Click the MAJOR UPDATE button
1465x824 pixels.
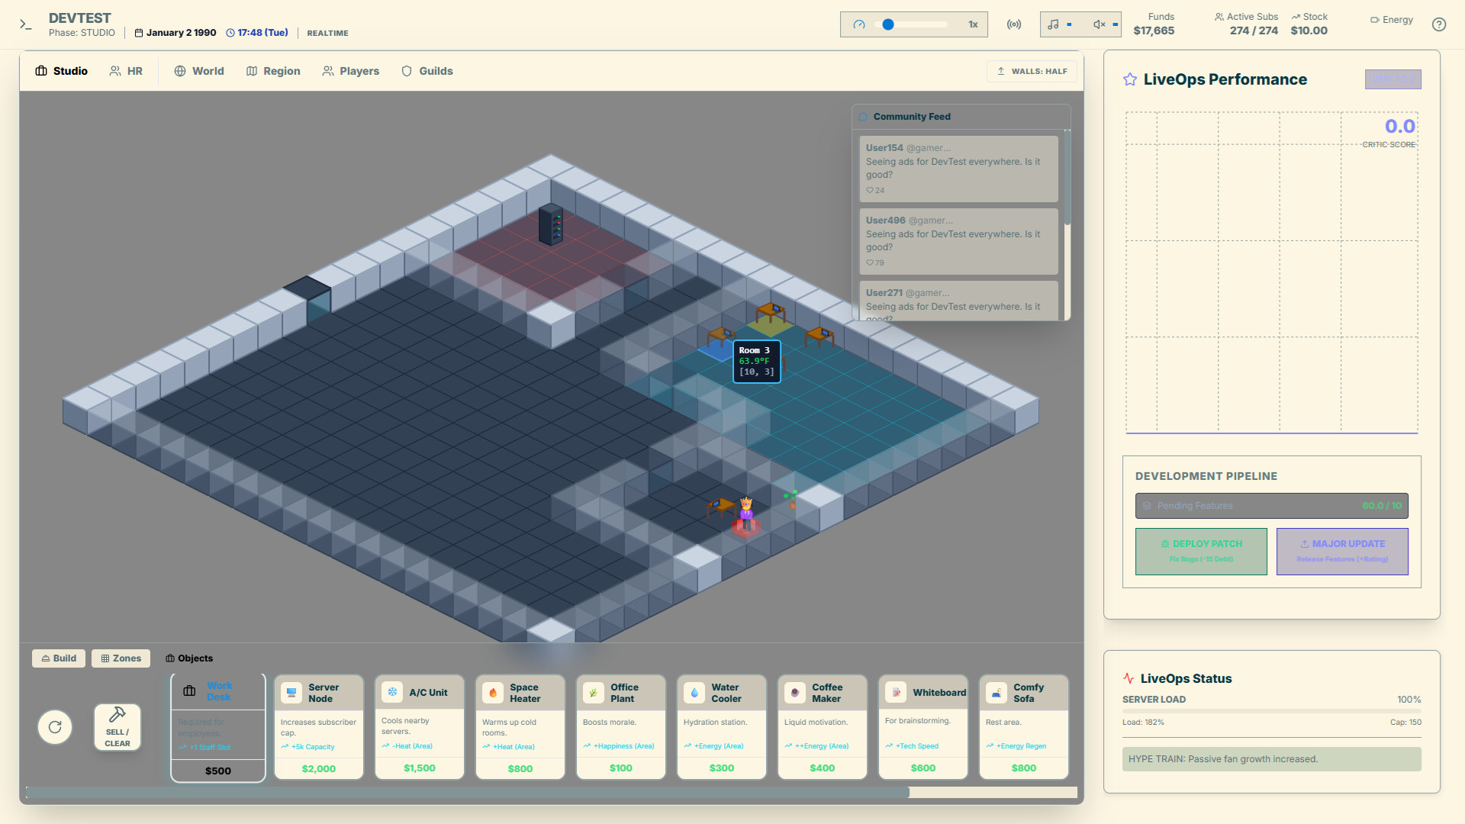coord(1342,551)
